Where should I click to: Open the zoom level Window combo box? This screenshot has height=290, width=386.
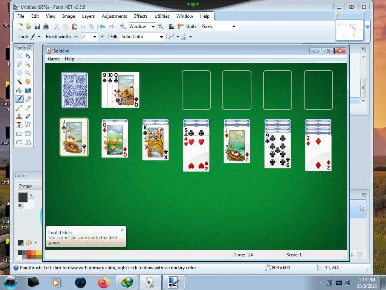coord(142,26)
